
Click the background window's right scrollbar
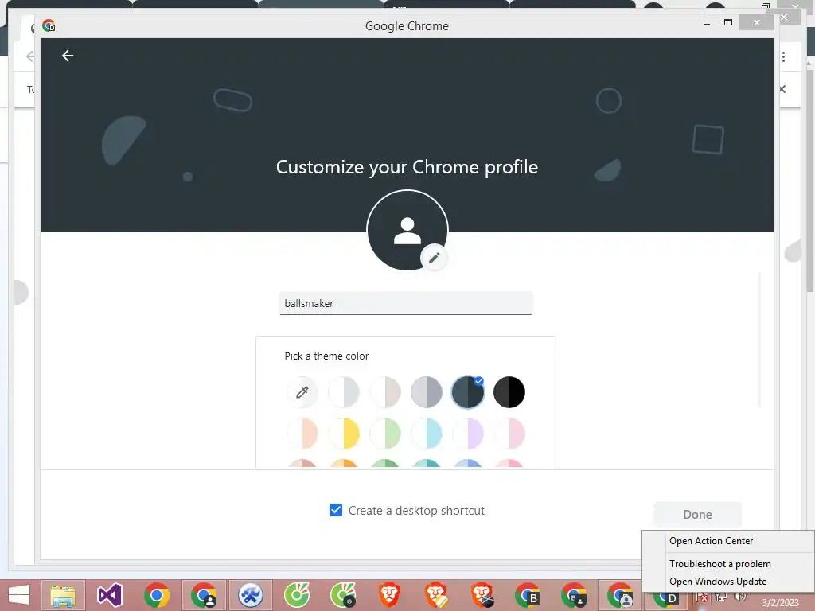[809, 179]
